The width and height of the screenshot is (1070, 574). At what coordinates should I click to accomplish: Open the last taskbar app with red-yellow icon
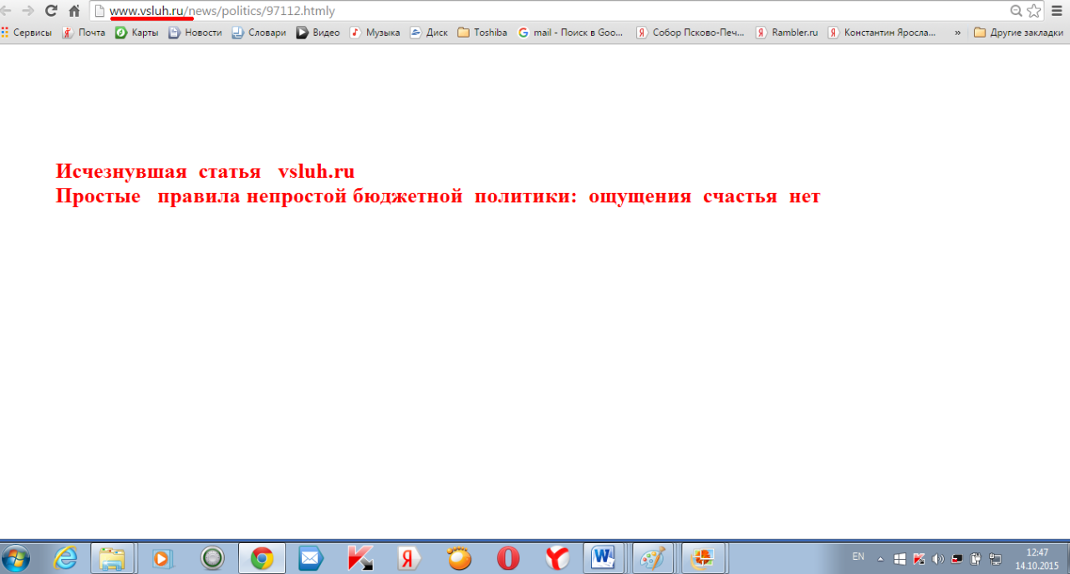point(703,558)
